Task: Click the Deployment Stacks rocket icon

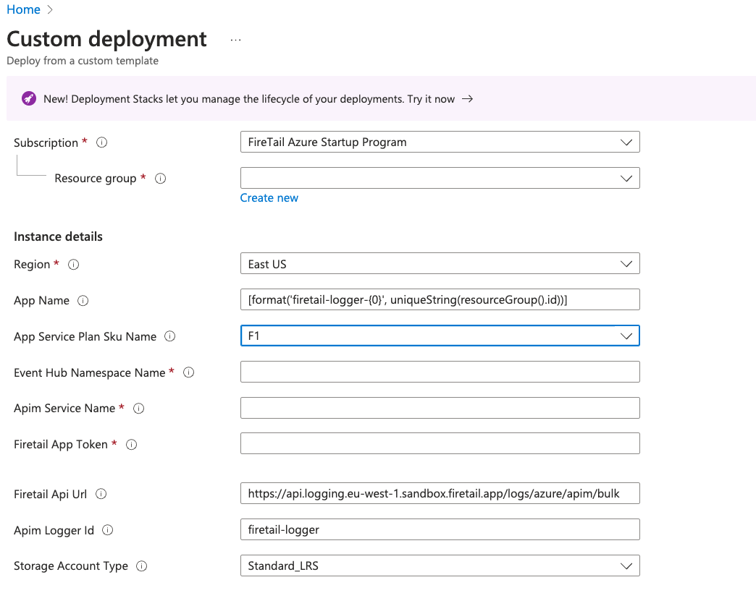Action: (28, 99)
